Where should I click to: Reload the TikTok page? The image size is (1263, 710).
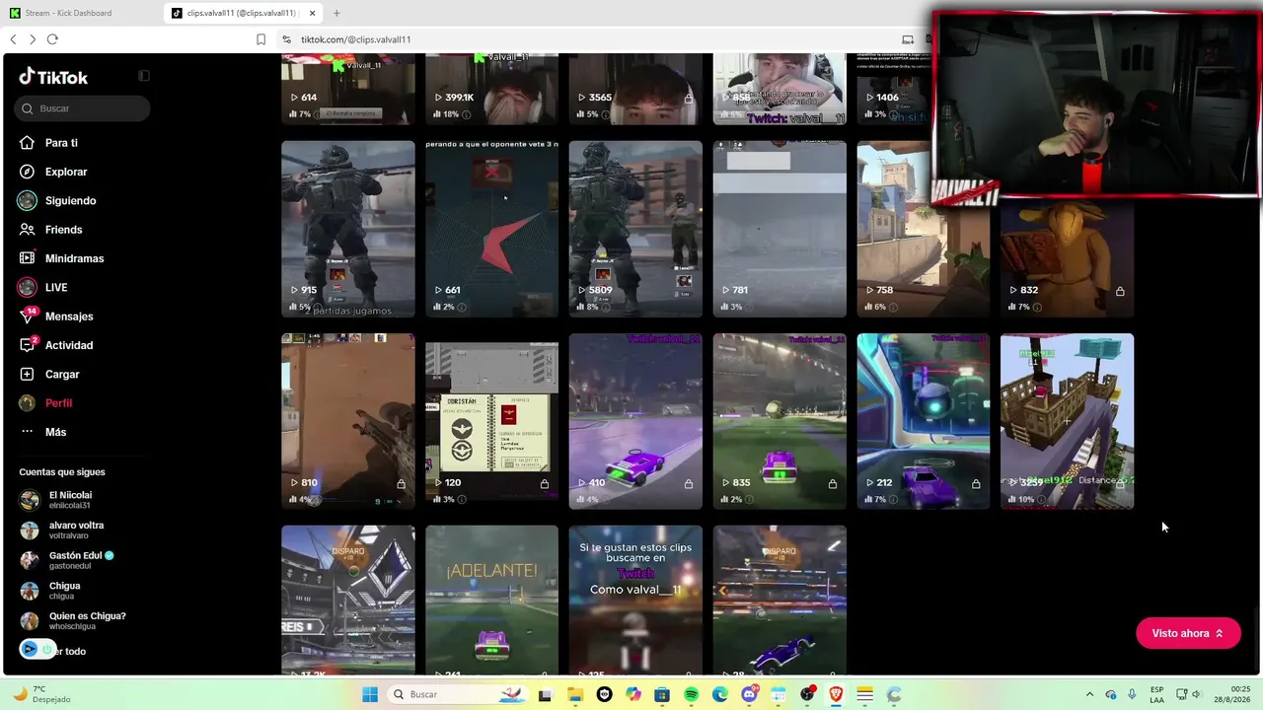coord(52,39)
